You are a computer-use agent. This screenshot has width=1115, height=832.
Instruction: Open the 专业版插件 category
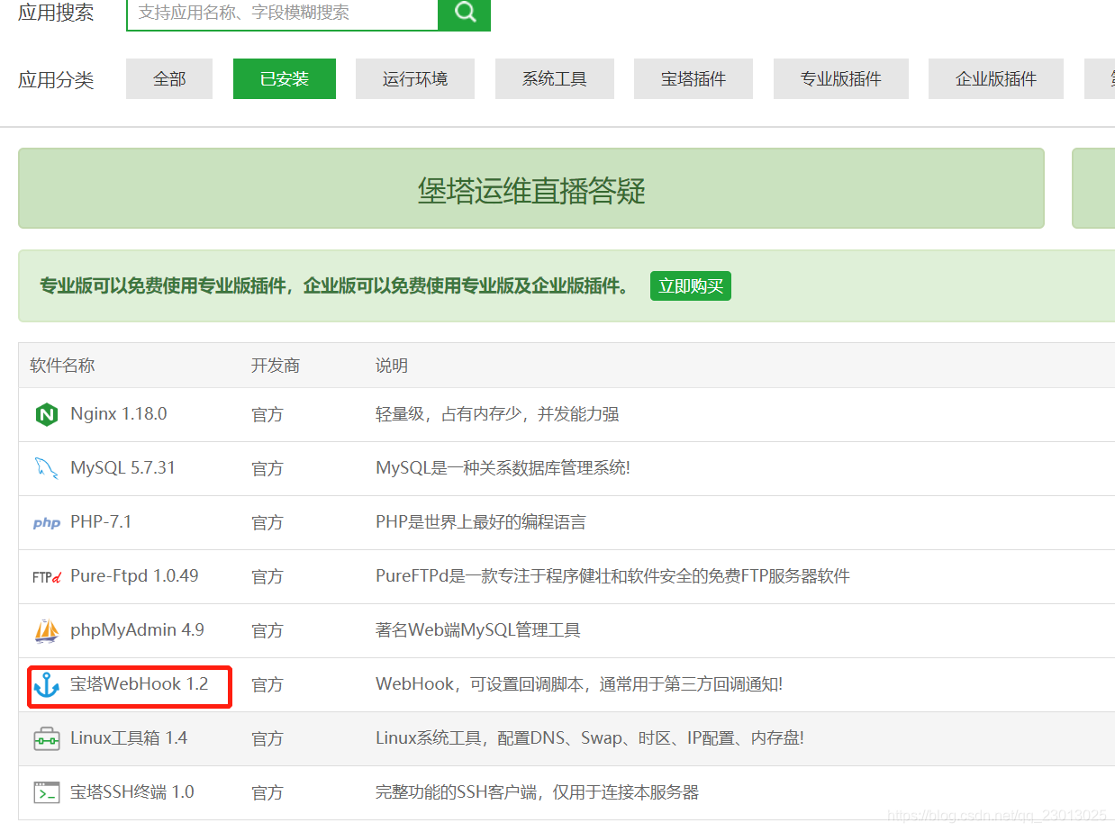point(841,79)
